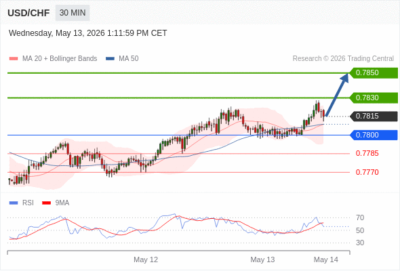400x271 pixels.
Task: Click the black 0.7815 current price tag
Action: [x=374, y=117]
